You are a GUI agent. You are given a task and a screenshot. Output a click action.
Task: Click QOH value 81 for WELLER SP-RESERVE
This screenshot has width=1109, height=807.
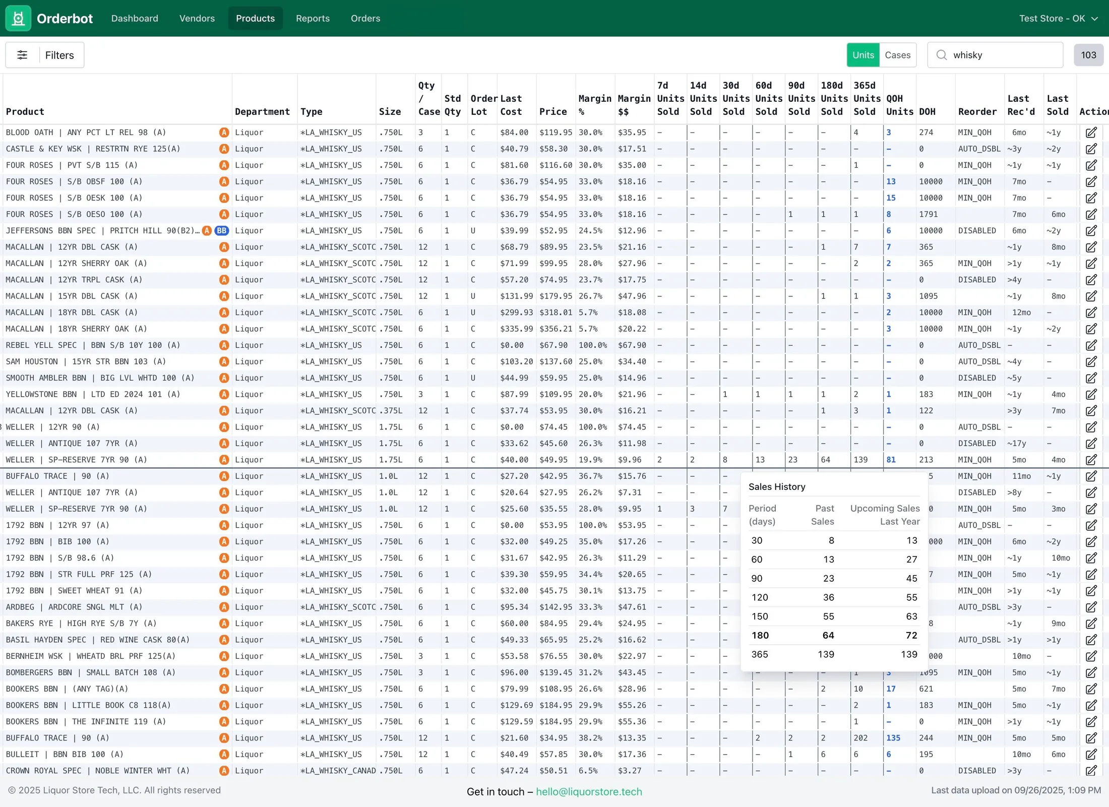click(x=891, y=460)
